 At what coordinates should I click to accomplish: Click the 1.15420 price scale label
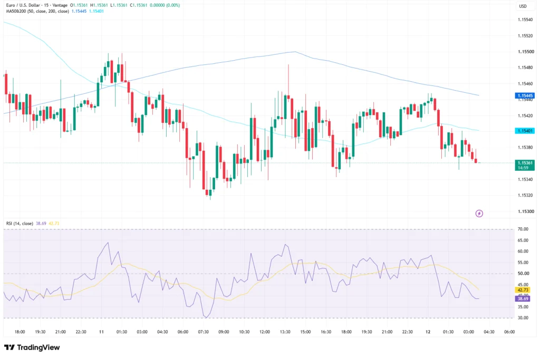(526, 115)
